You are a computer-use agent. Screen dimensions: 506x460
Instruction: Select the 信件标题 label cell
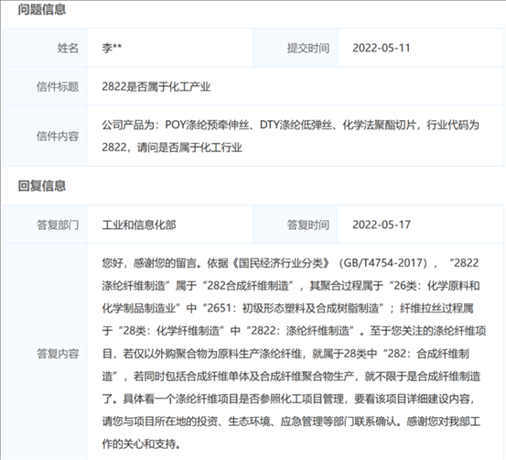pos(45,86)
